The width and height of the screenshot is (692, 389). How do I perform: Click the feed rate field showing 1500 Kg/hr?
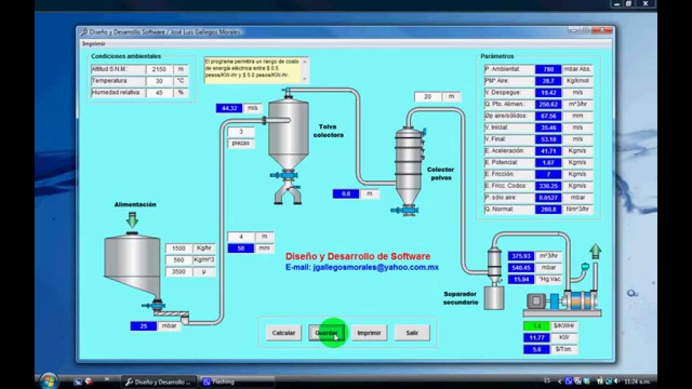179,248
